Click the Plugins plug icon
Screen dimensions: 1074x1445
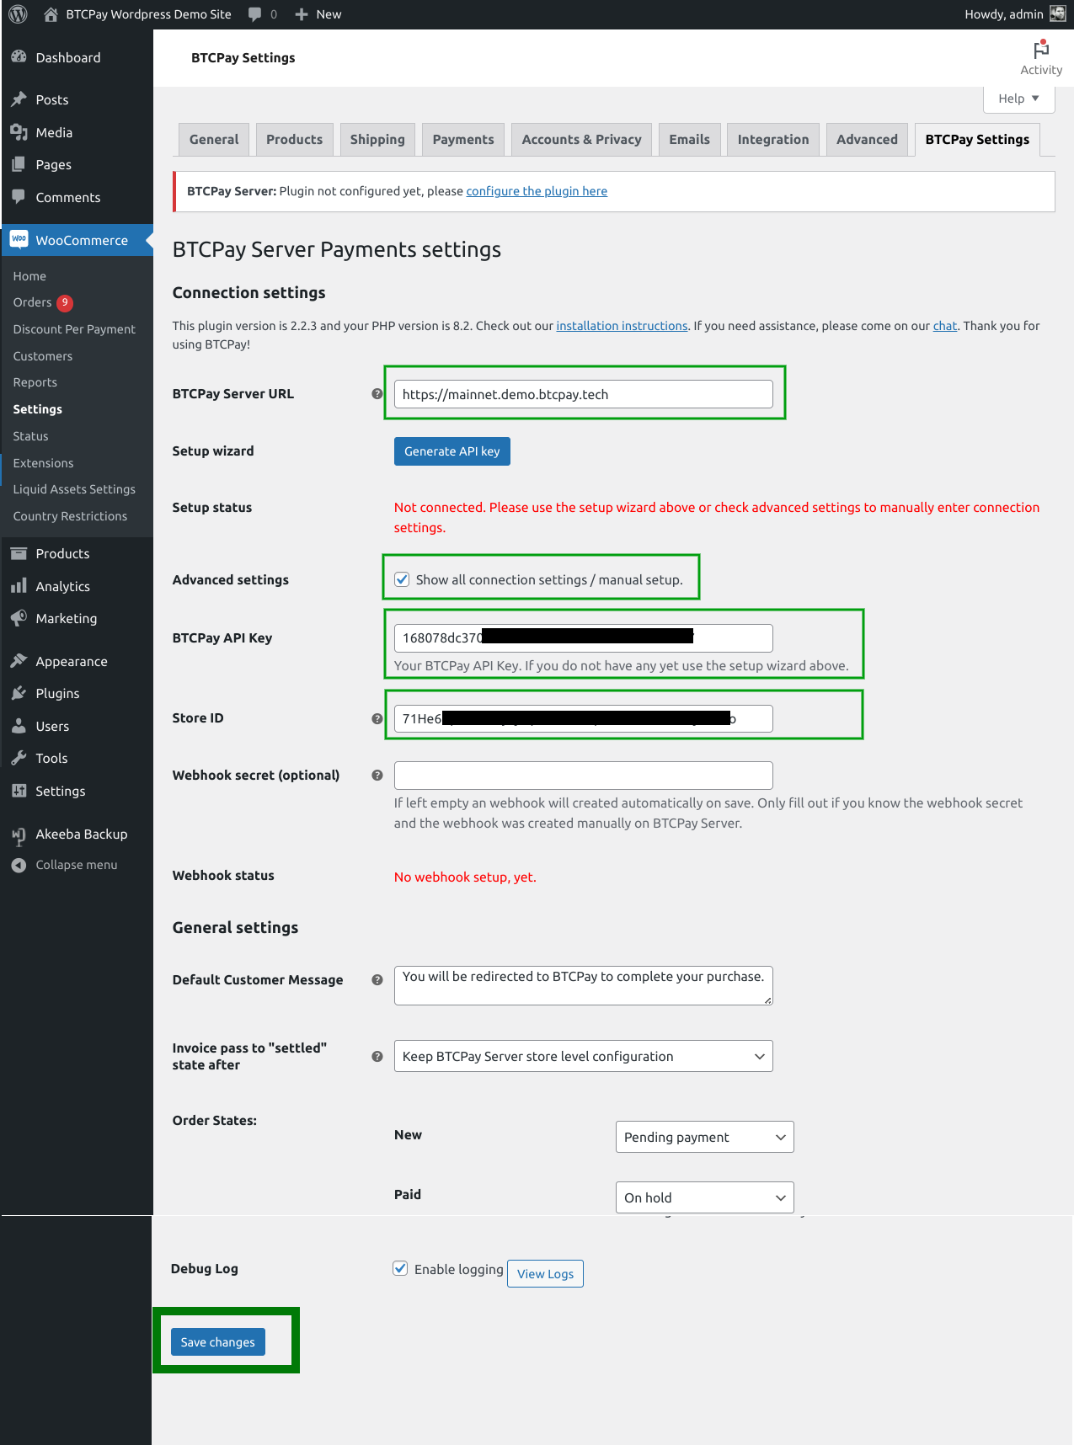click(x=19, y=693)
